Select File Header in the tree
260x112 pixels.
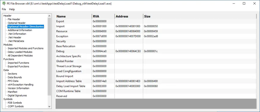(14, 19)
